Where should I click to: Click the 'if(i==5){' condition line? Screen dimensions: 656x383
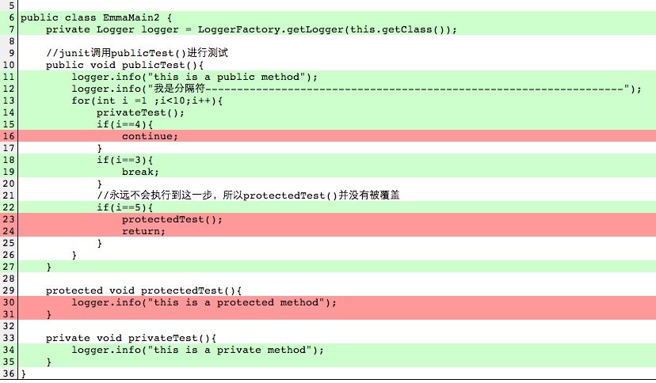(124, 207)
